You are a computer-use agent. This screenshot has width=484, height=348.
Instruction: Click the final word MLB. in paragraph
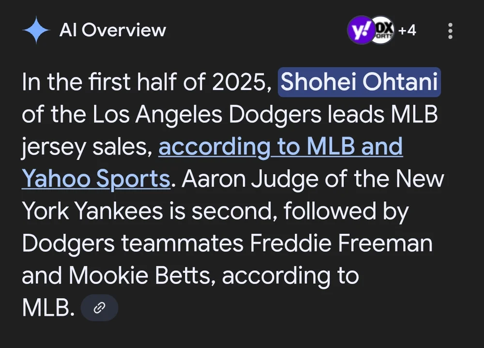(x=48, y=308)
